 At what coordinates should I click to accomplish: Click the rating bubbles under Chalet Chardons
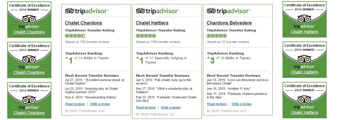[x=75, y=36]
